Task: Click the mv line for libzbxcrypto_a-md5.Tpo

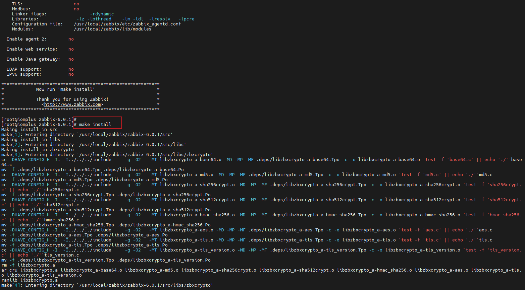Action: pyautogui.click(x=85, y=180)
